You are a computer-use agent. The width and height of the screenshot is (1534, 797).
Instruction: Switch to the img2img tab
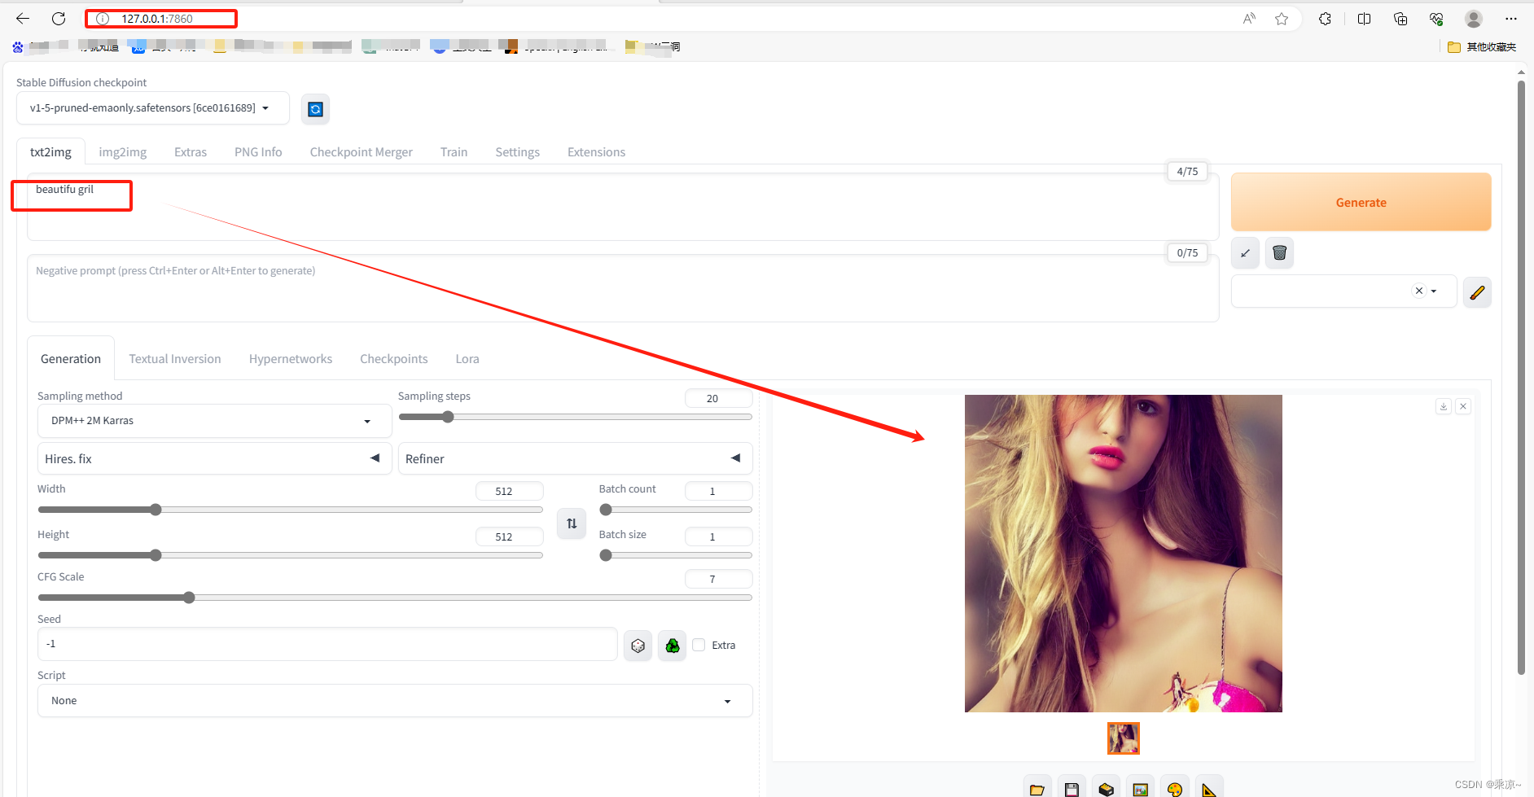click(123, 152)
